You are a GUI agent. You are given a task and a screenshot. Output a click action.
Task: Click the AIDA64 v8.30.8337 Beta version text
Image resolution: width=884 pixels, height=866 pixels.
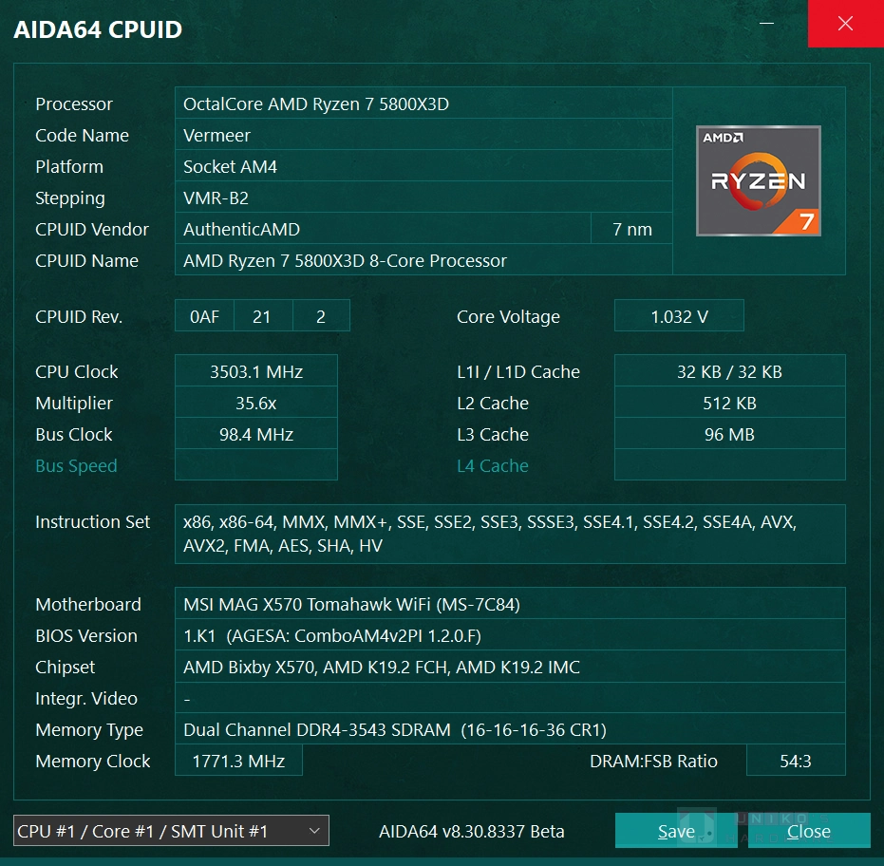471,831
